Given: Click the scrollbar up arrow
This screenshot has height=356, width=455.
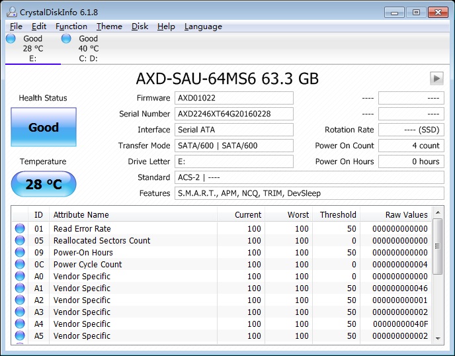Looking at the screenshot, I should [x=438, y=212].
